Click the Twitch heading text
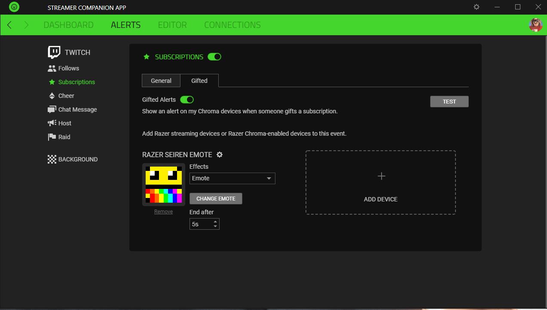Screen dimensions: 547x310 coord(78,52)
